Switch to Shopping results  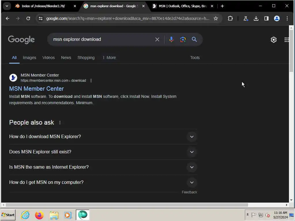tap(86, 58)
